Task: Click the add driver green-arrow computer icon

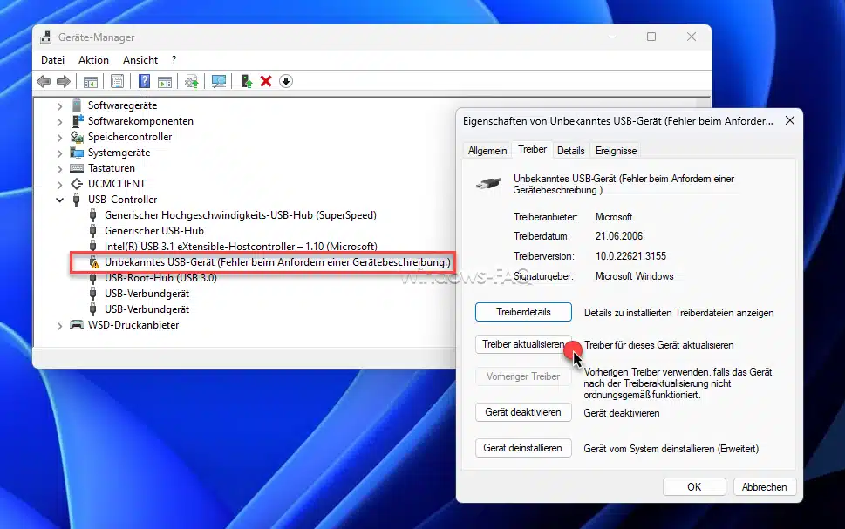Action: (x=246, y=81)
